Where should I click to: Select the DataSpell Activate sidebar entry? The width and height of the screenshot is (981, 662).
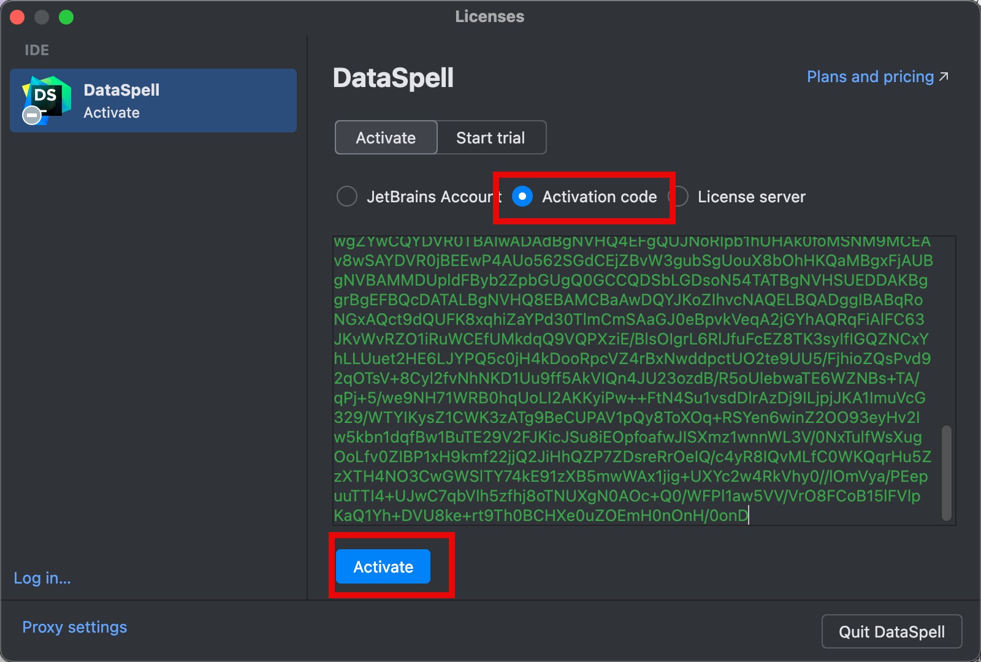153,101
